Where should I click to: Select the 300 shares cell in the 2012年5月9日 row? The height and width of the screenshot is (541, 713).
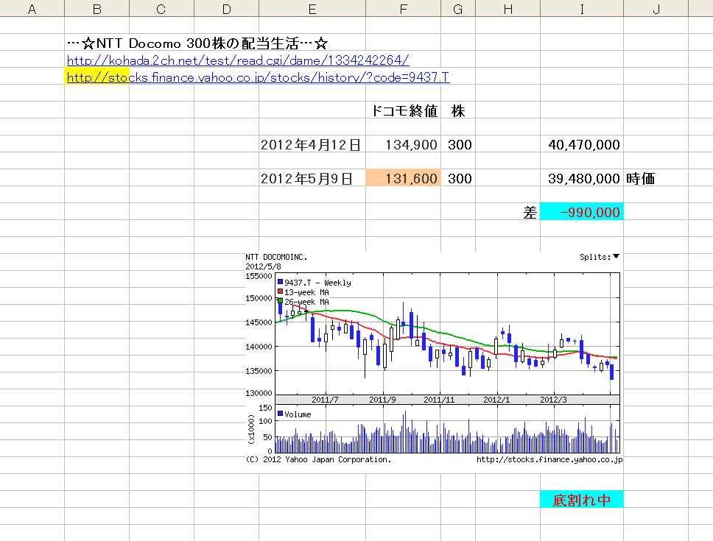pos(458,178)
